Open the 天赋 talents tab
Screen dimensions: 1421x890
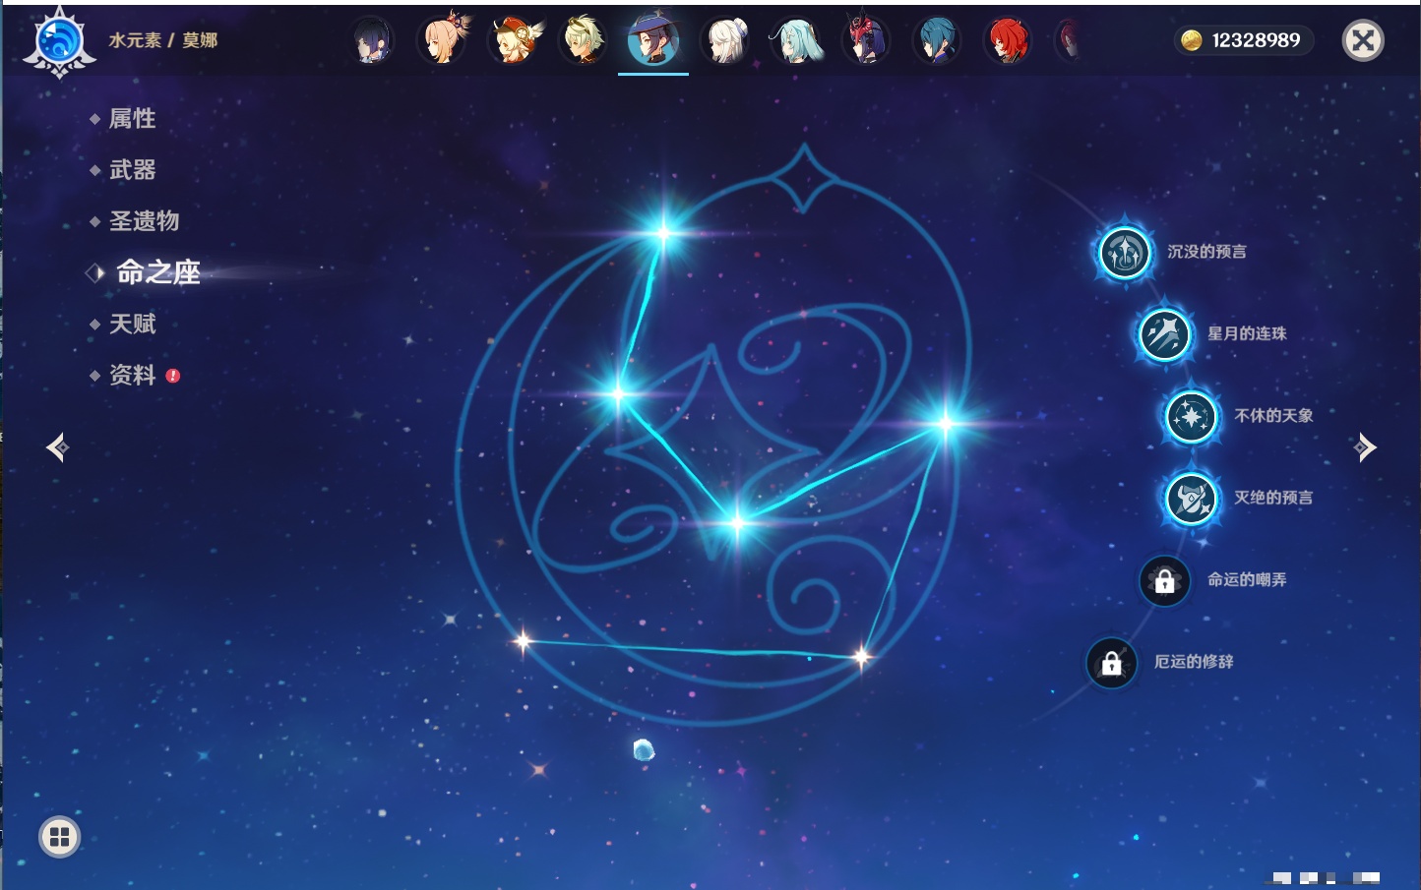click(x=133, y=324)
